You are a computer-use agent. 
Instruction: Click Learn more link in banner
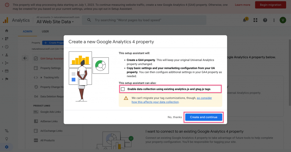(242, 5)
